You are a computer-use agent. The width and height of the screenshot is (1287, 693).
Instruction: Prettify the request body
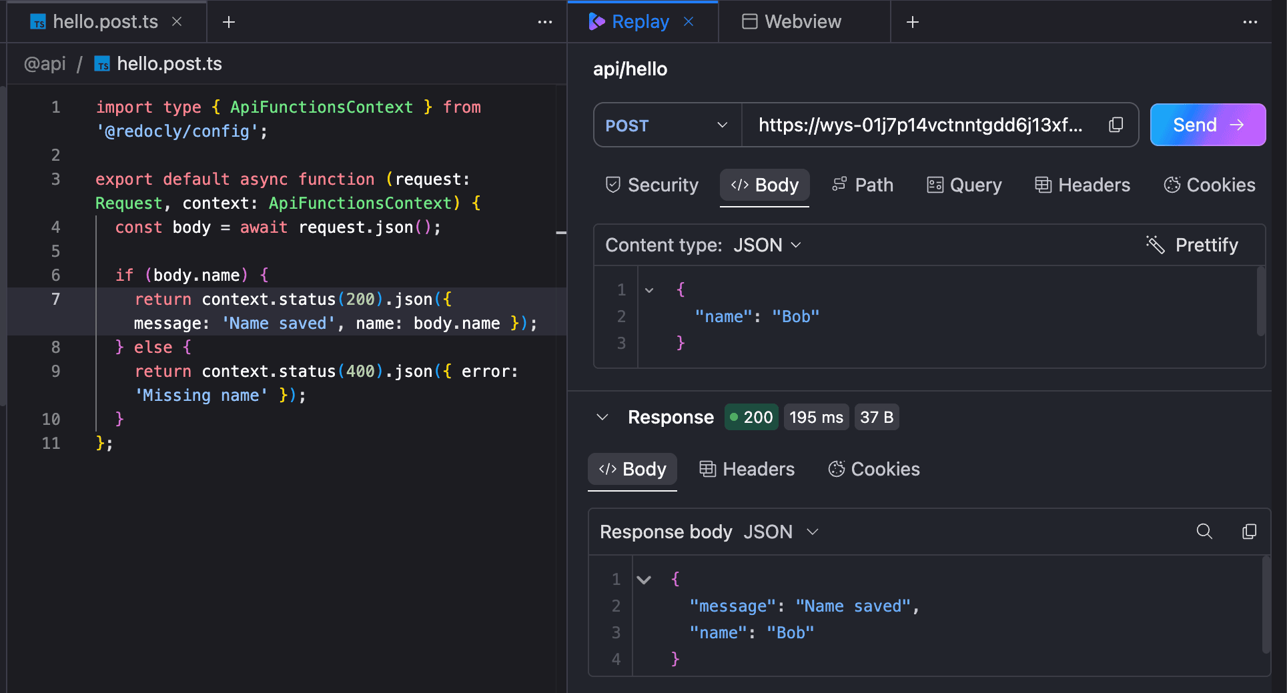coord(1192,245)
